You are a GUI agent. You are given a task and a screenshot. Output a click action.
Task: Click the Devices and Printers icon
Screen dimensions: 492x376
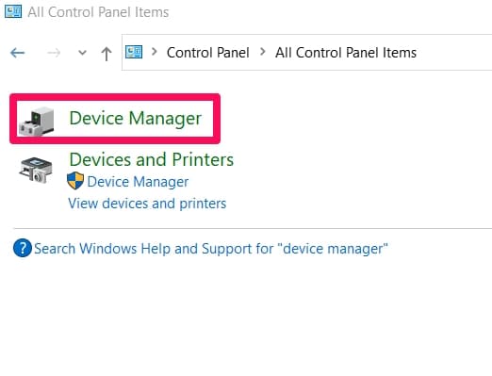click(x=36, y=171)
